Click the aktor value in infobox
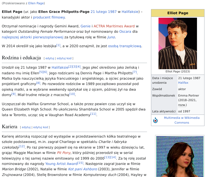 click(182, 89)
